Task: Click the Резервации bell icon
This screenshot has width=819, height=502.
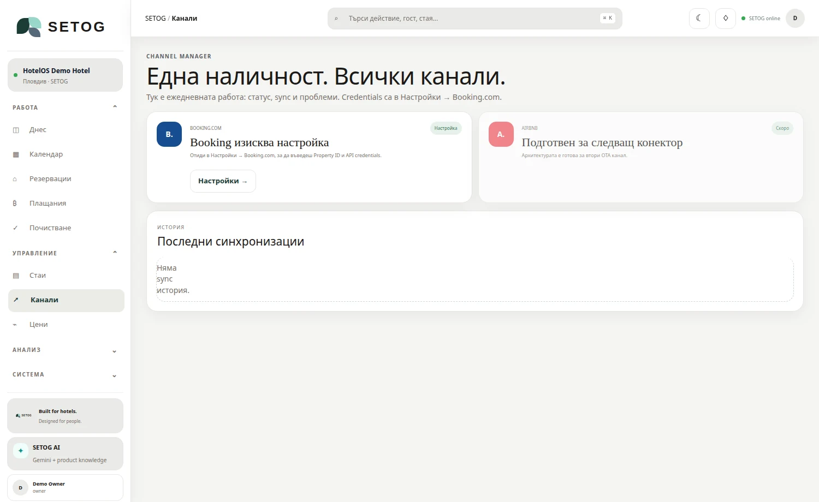Action: tap(15, 179)
